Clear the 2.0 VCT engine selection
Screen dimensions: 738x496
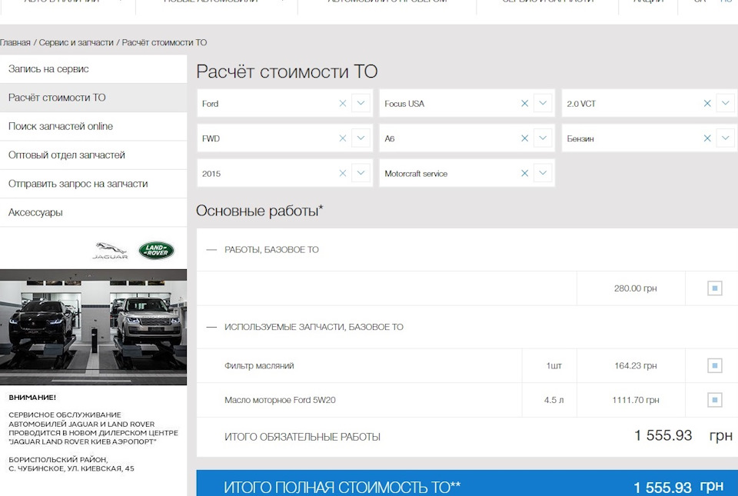pos(707,104)
